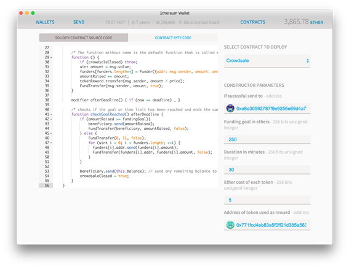The image size is (349, 268).
Task: Click the token reward address identicon
Action: (230, 225)
